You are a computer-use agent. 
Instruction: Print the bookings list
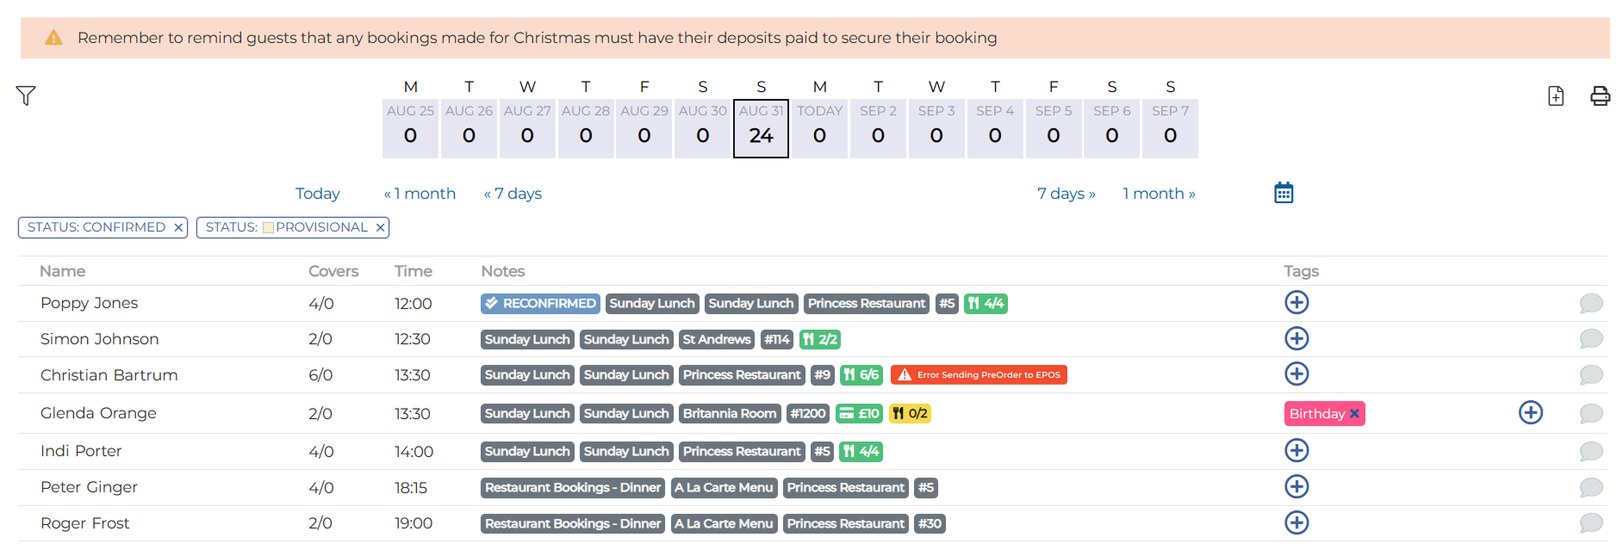click(x=1600, y=96)
